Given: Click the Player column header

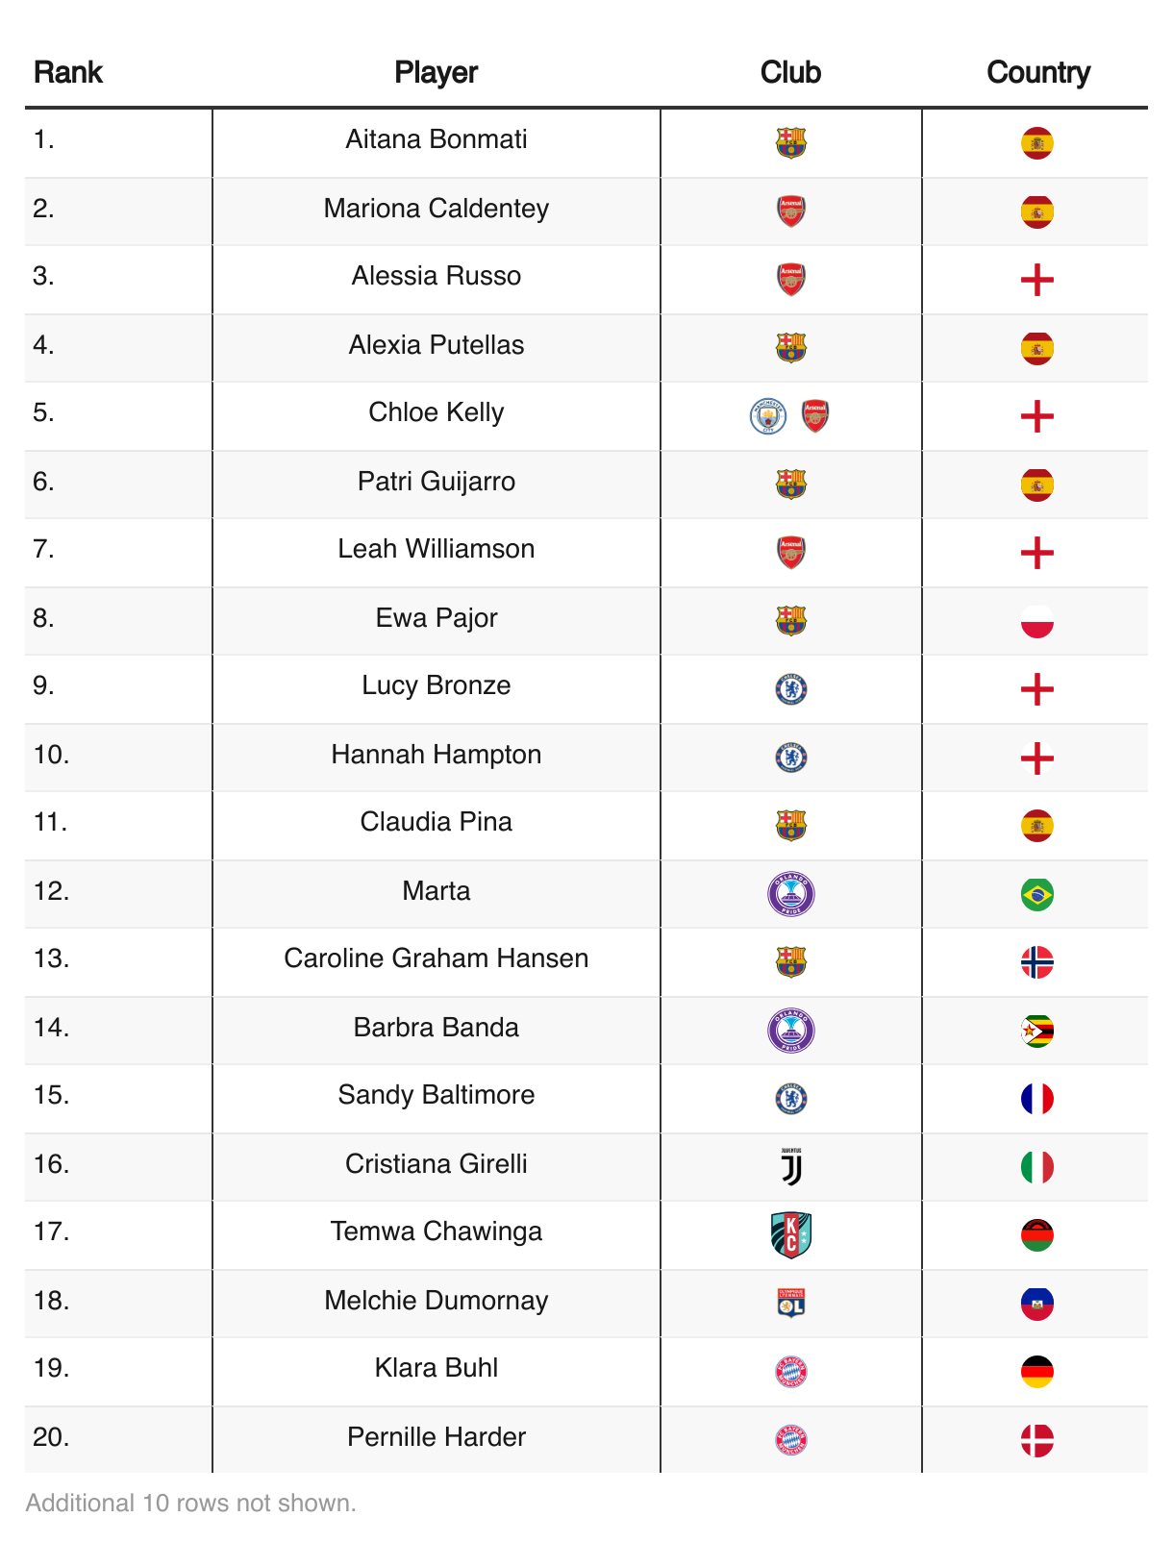Looking at the screenshot, I should pyautogui.click(x=436, y=72).
